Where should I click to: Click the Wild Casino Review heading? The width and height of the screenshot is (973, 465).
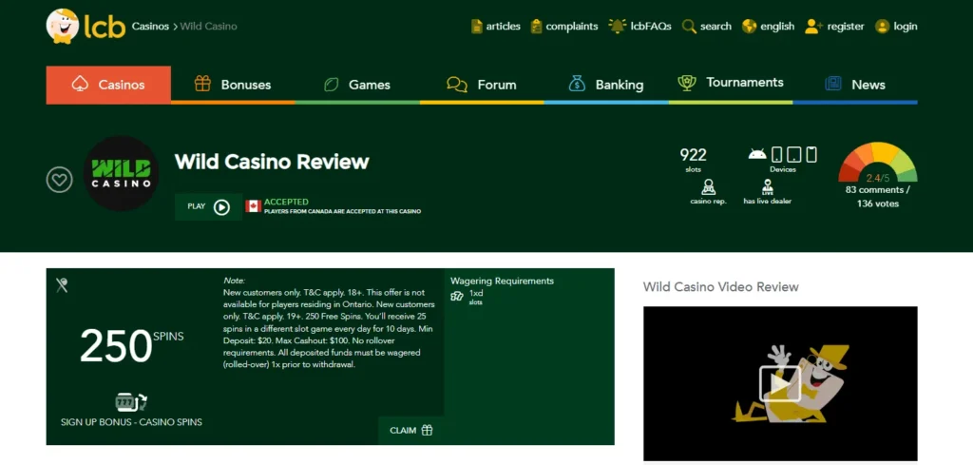[272, 162]
